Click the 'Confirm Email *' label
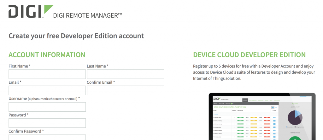This screenshot has width=323, height=140. click(101, 82)
